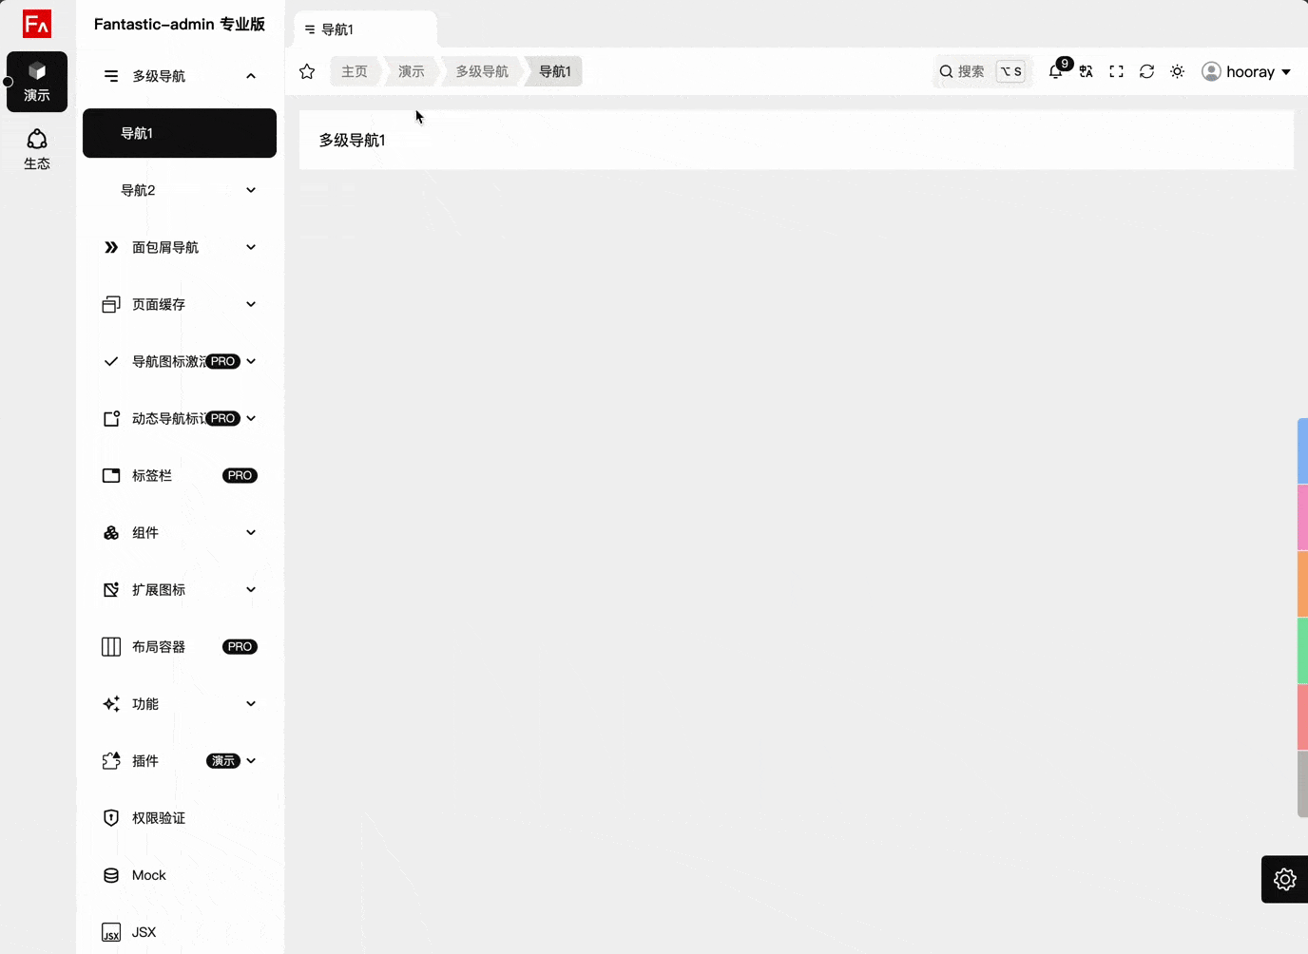Click the PRO badge on 标签栏
This screenshot has height=954, width=1308.
240,475
